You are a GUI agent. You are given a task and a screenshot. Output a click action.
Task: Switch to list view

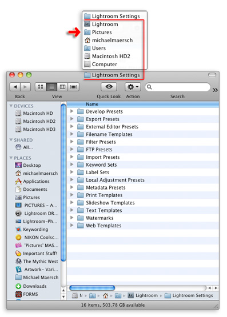(51, 87)
